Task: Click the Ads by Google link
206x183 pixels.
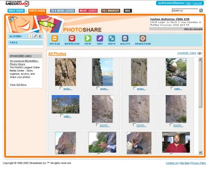Action: tap(193, 29)
